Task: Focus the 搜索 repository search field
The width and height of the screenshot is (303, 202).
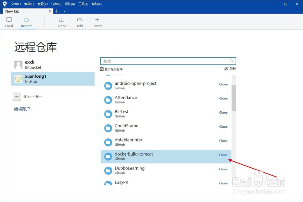Action: click(x=168, y=61)
